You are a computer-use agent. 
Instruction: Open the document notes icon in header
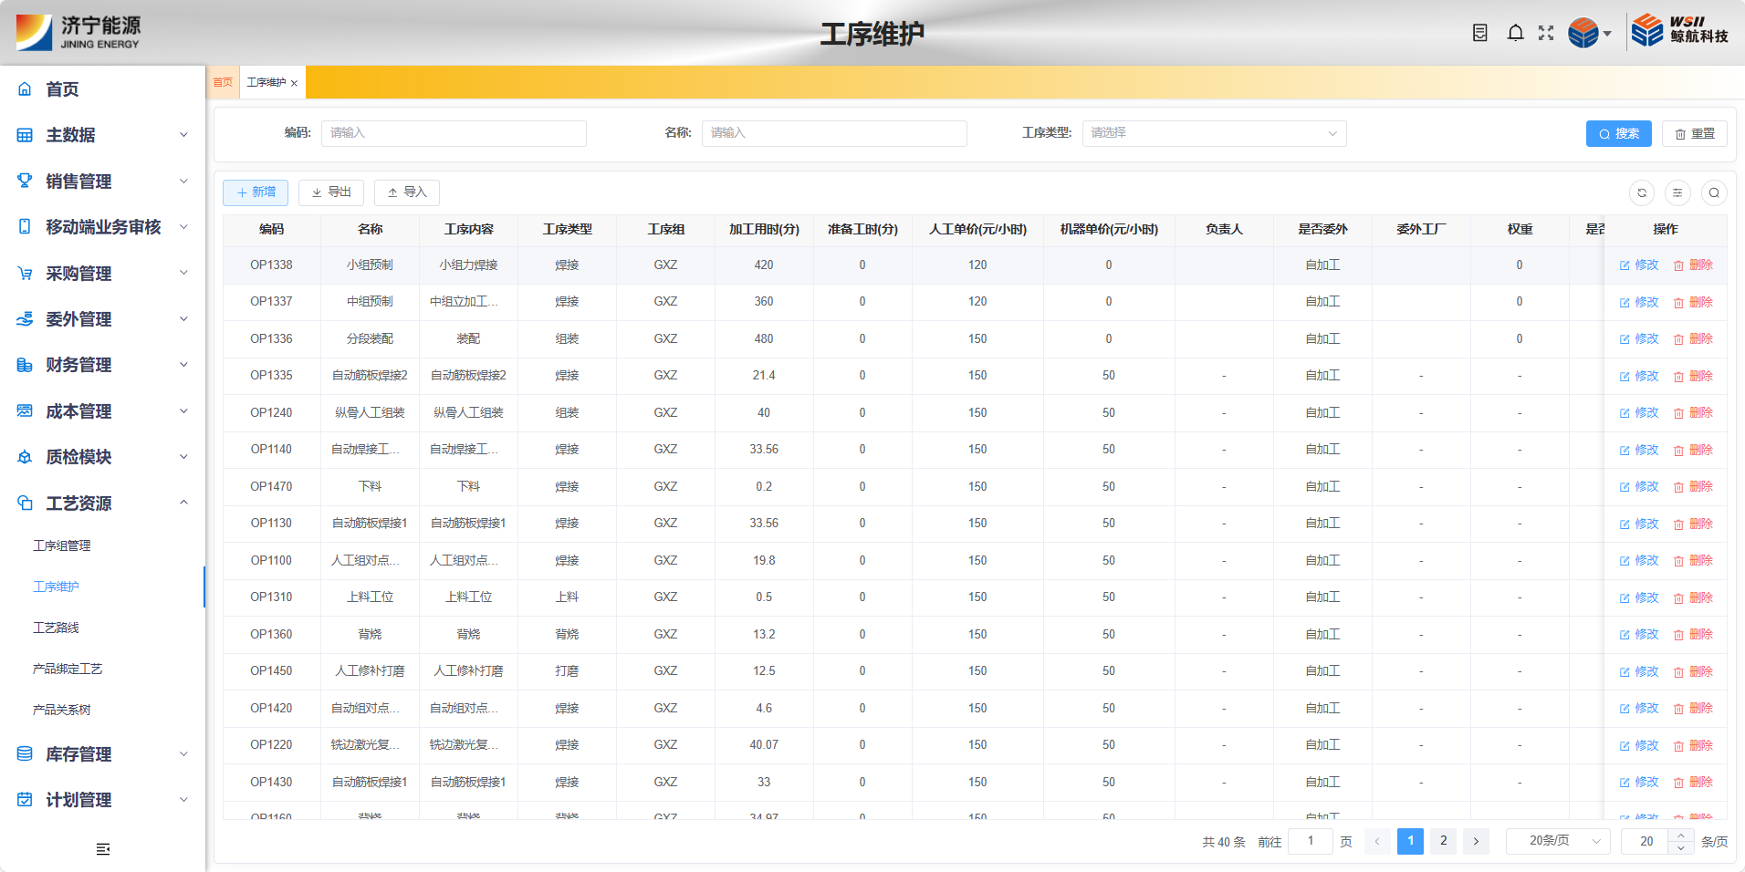click(x=1479, y=33)
